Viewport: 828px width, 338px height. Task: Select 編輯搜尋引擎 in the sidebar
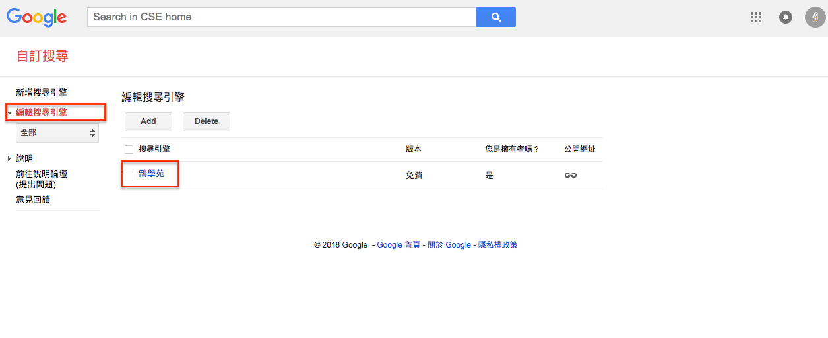[42, 113]
